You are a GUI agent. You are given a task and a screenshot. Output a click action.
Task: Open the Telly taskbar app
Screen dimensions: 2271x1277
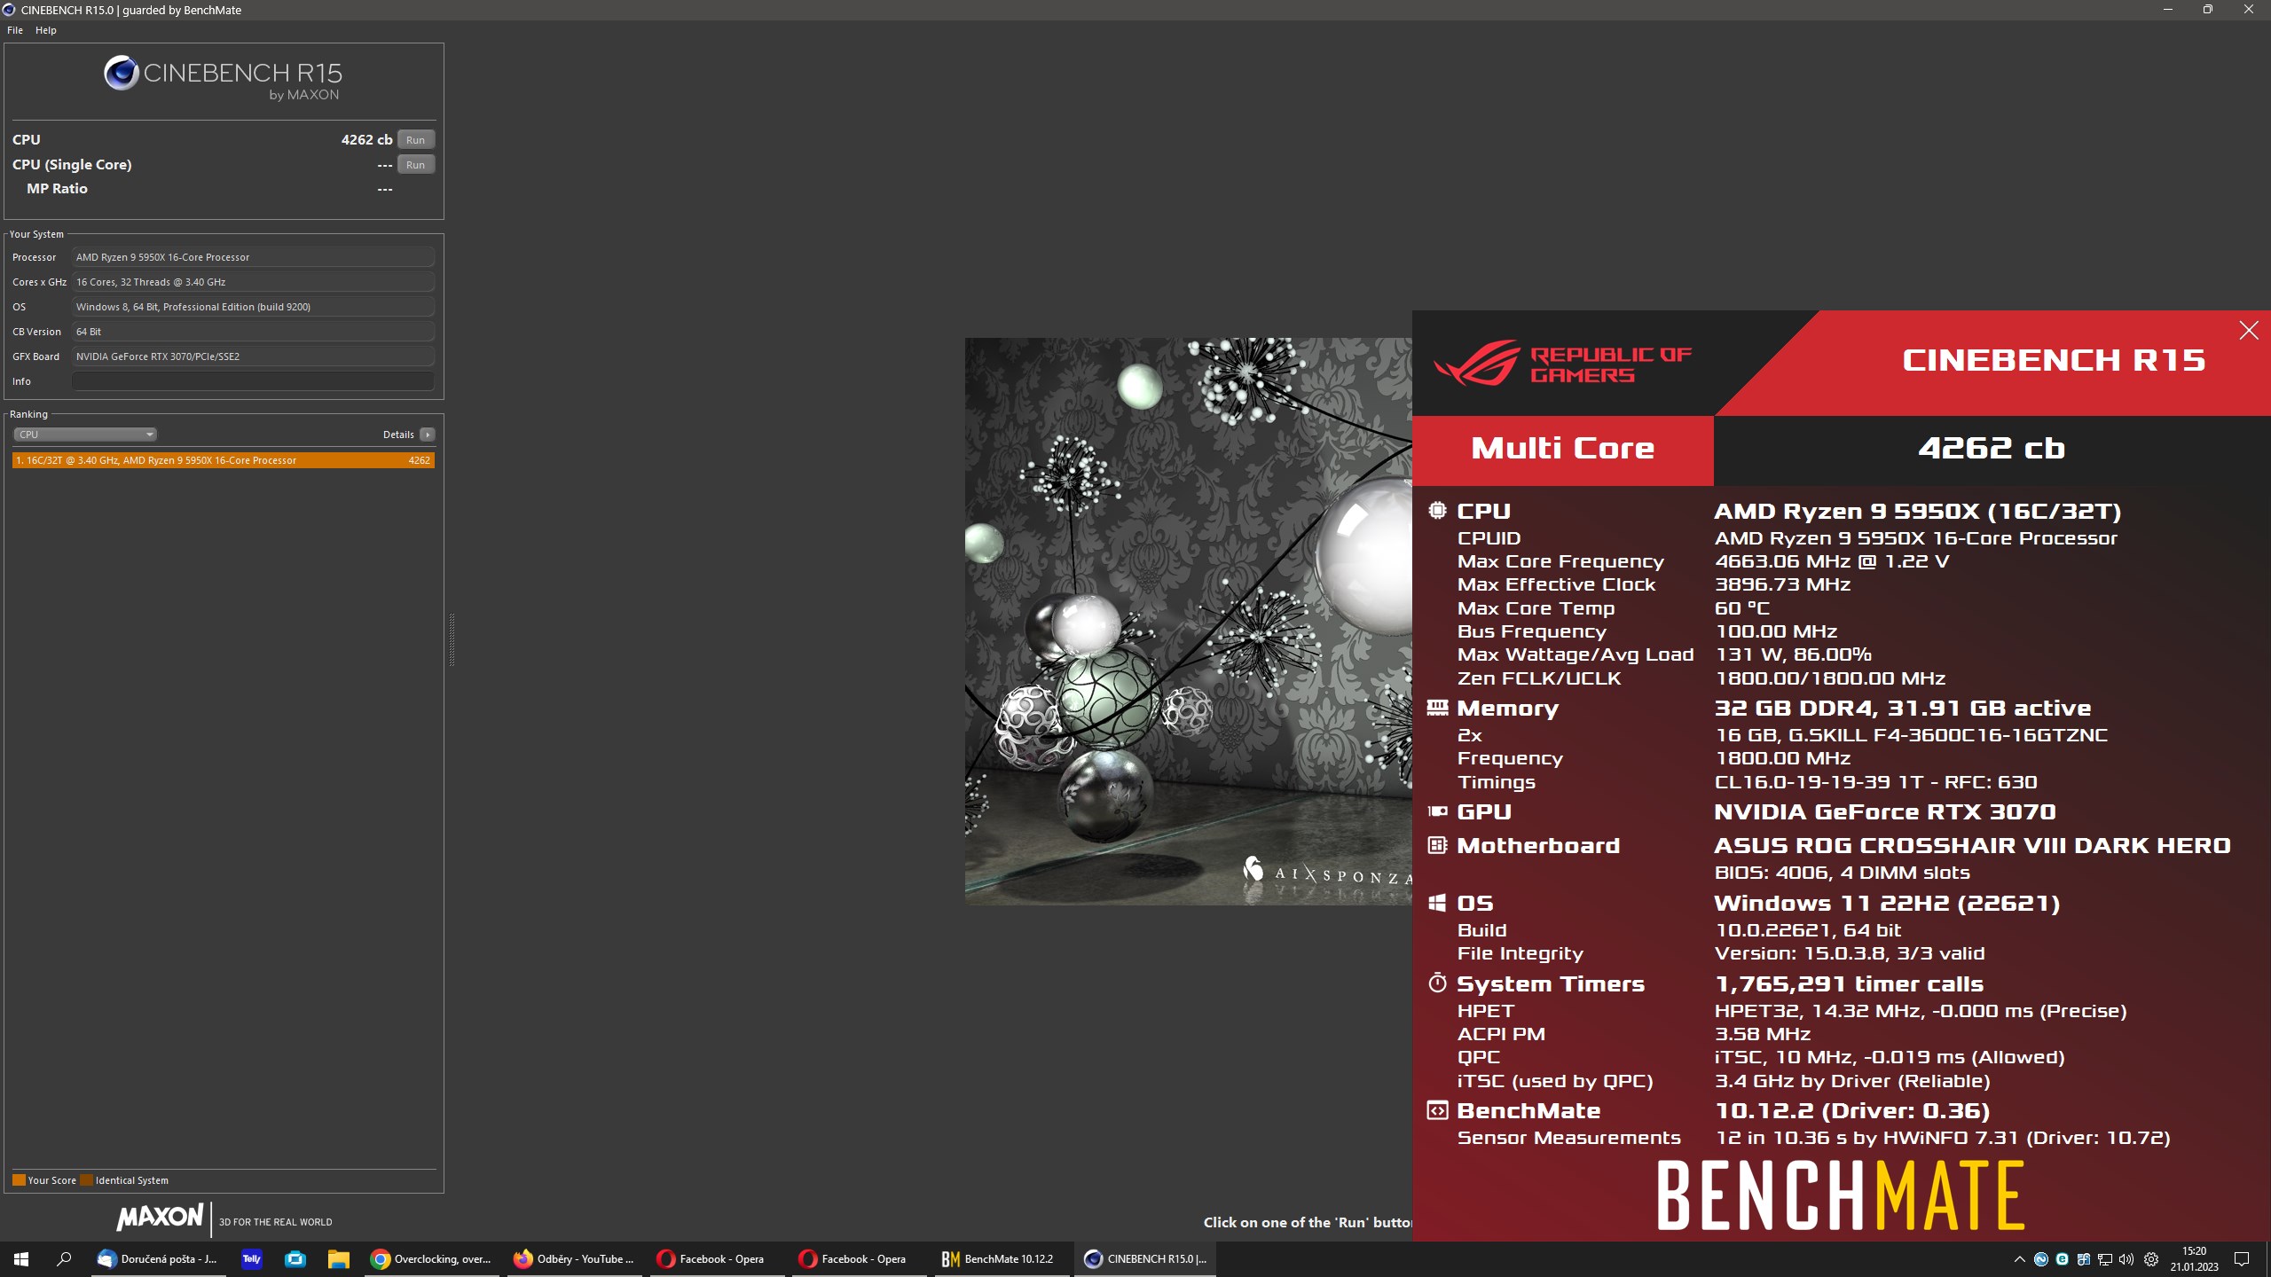click(252, 1258)
